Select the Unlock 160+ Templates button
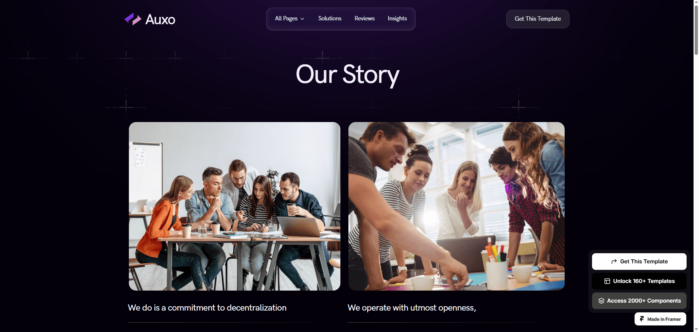The image size is (699, 332). (639, 281)
